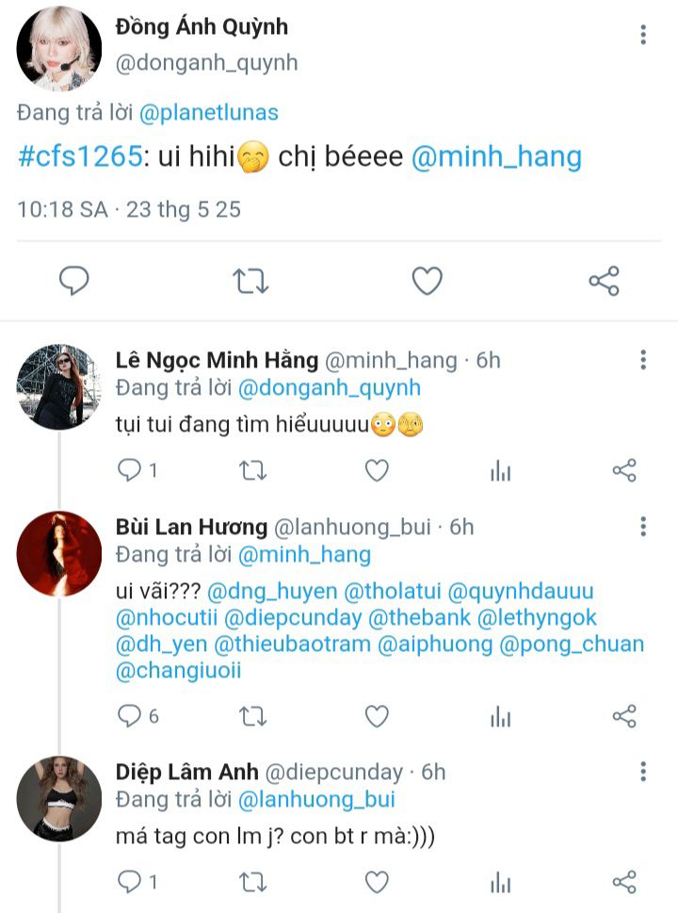This screenshot has height=913, width=678.
Task: Share Diệp Lâm Anh's reply
Action: (x=624, y=882)
